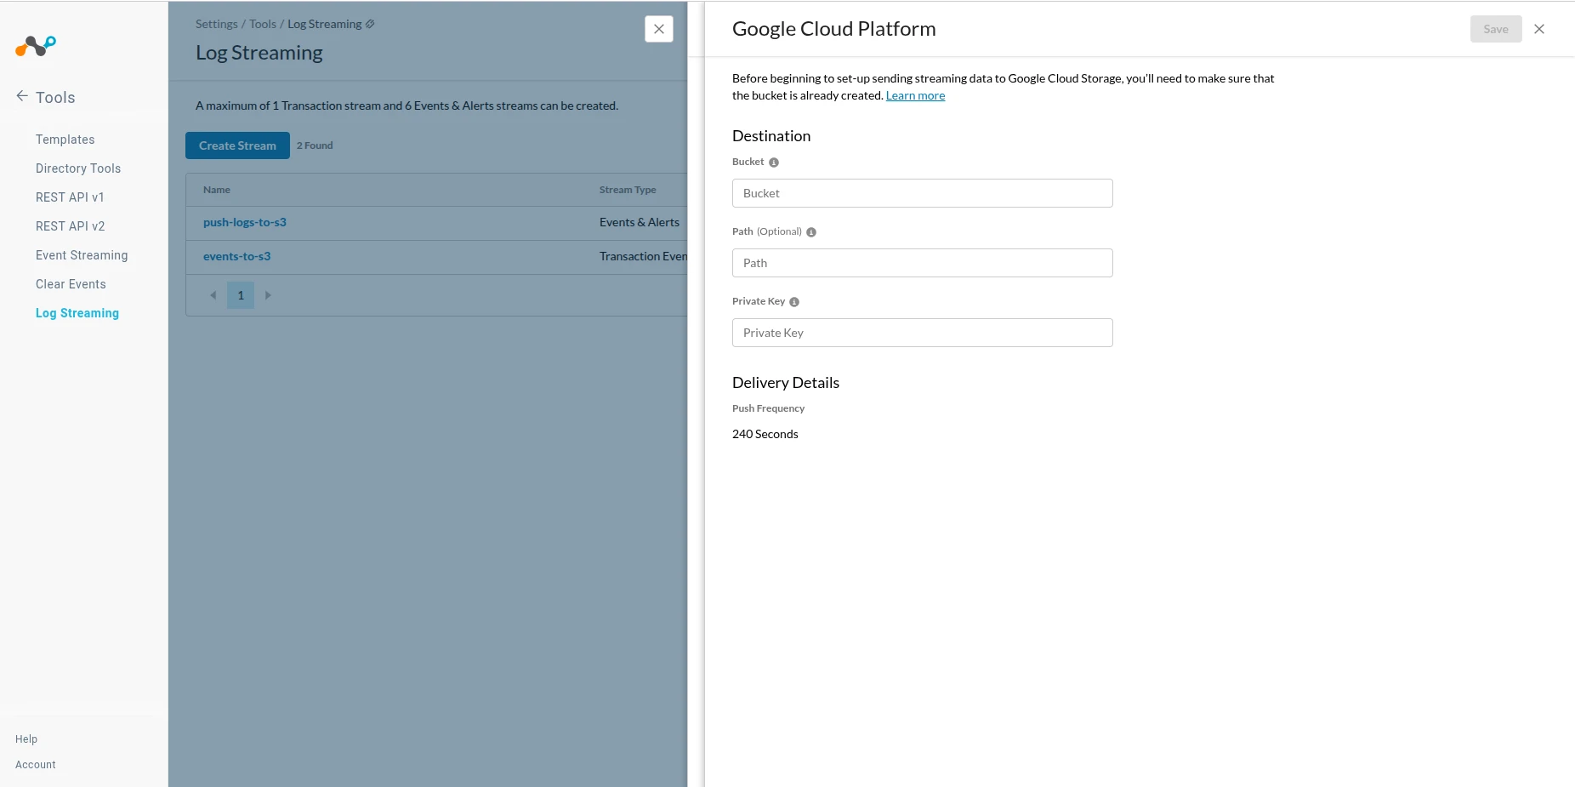The image size is (1575, 787).
Task: Go to the next page arrow
Action: 268,295
